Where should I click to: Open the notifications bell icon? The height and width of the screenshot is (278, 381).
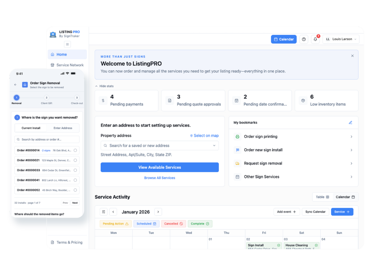coord(315,39)
